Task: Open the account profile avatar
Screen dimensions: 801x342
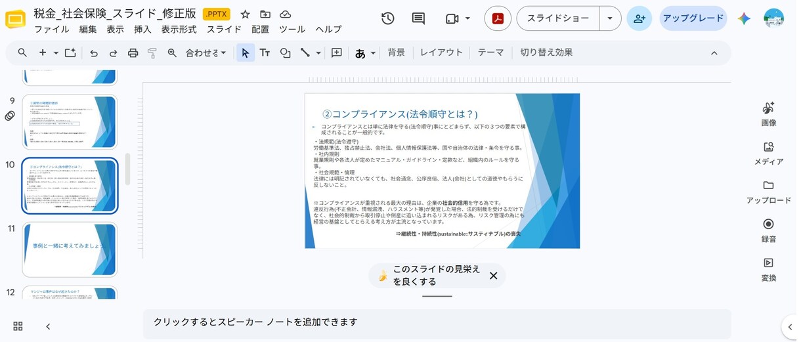Action: (774, 18)
